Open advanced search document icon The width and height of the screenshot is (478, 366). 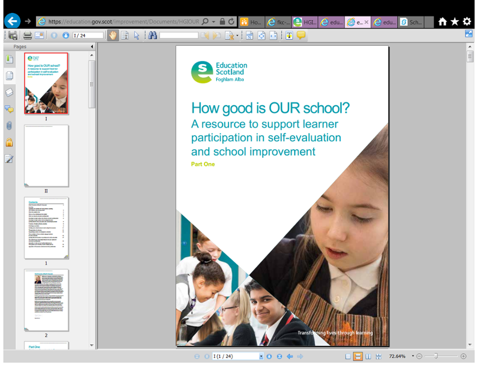[x=230, y=36]
